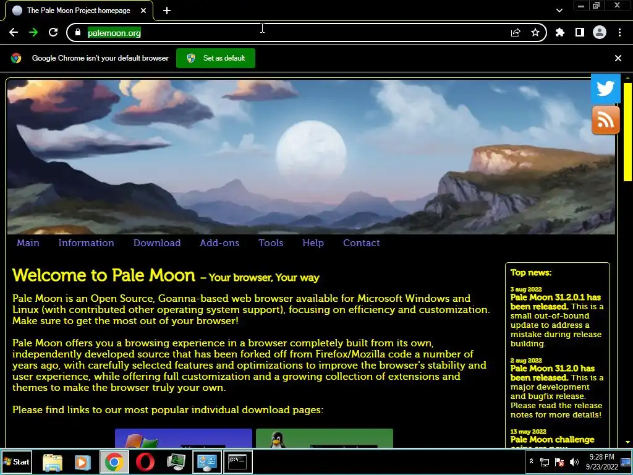The width and height of the screenshot is (633, 475).
Task: Click the Welcome to Pale Moon heading
Action: (104, 275)
